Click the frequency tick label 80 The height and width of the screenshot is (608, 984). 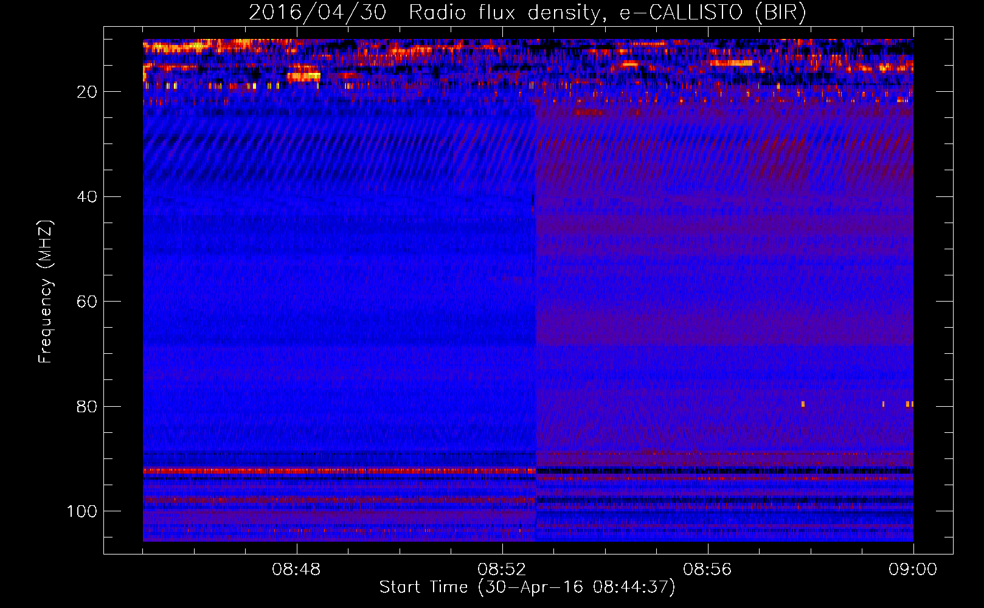(x=87, y=406)
